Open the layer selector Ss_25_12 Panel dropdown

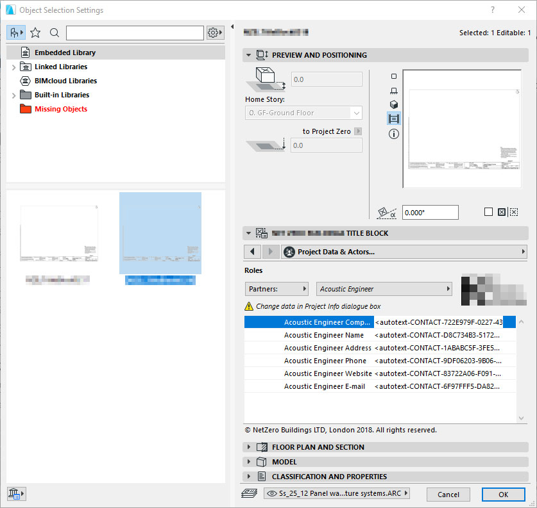tap(337, 494)
